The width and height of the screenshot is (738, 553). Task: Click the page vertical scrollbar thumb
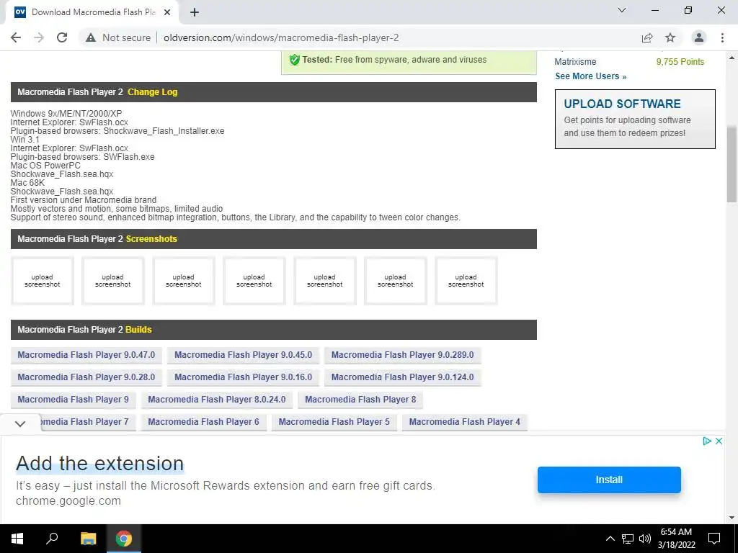pyautogui.click(x=732, y=164)
